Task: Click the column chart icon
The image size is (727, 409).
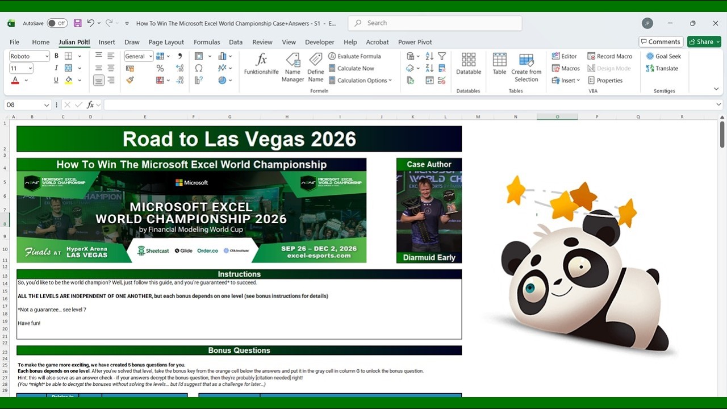Action: click(222, 56)
